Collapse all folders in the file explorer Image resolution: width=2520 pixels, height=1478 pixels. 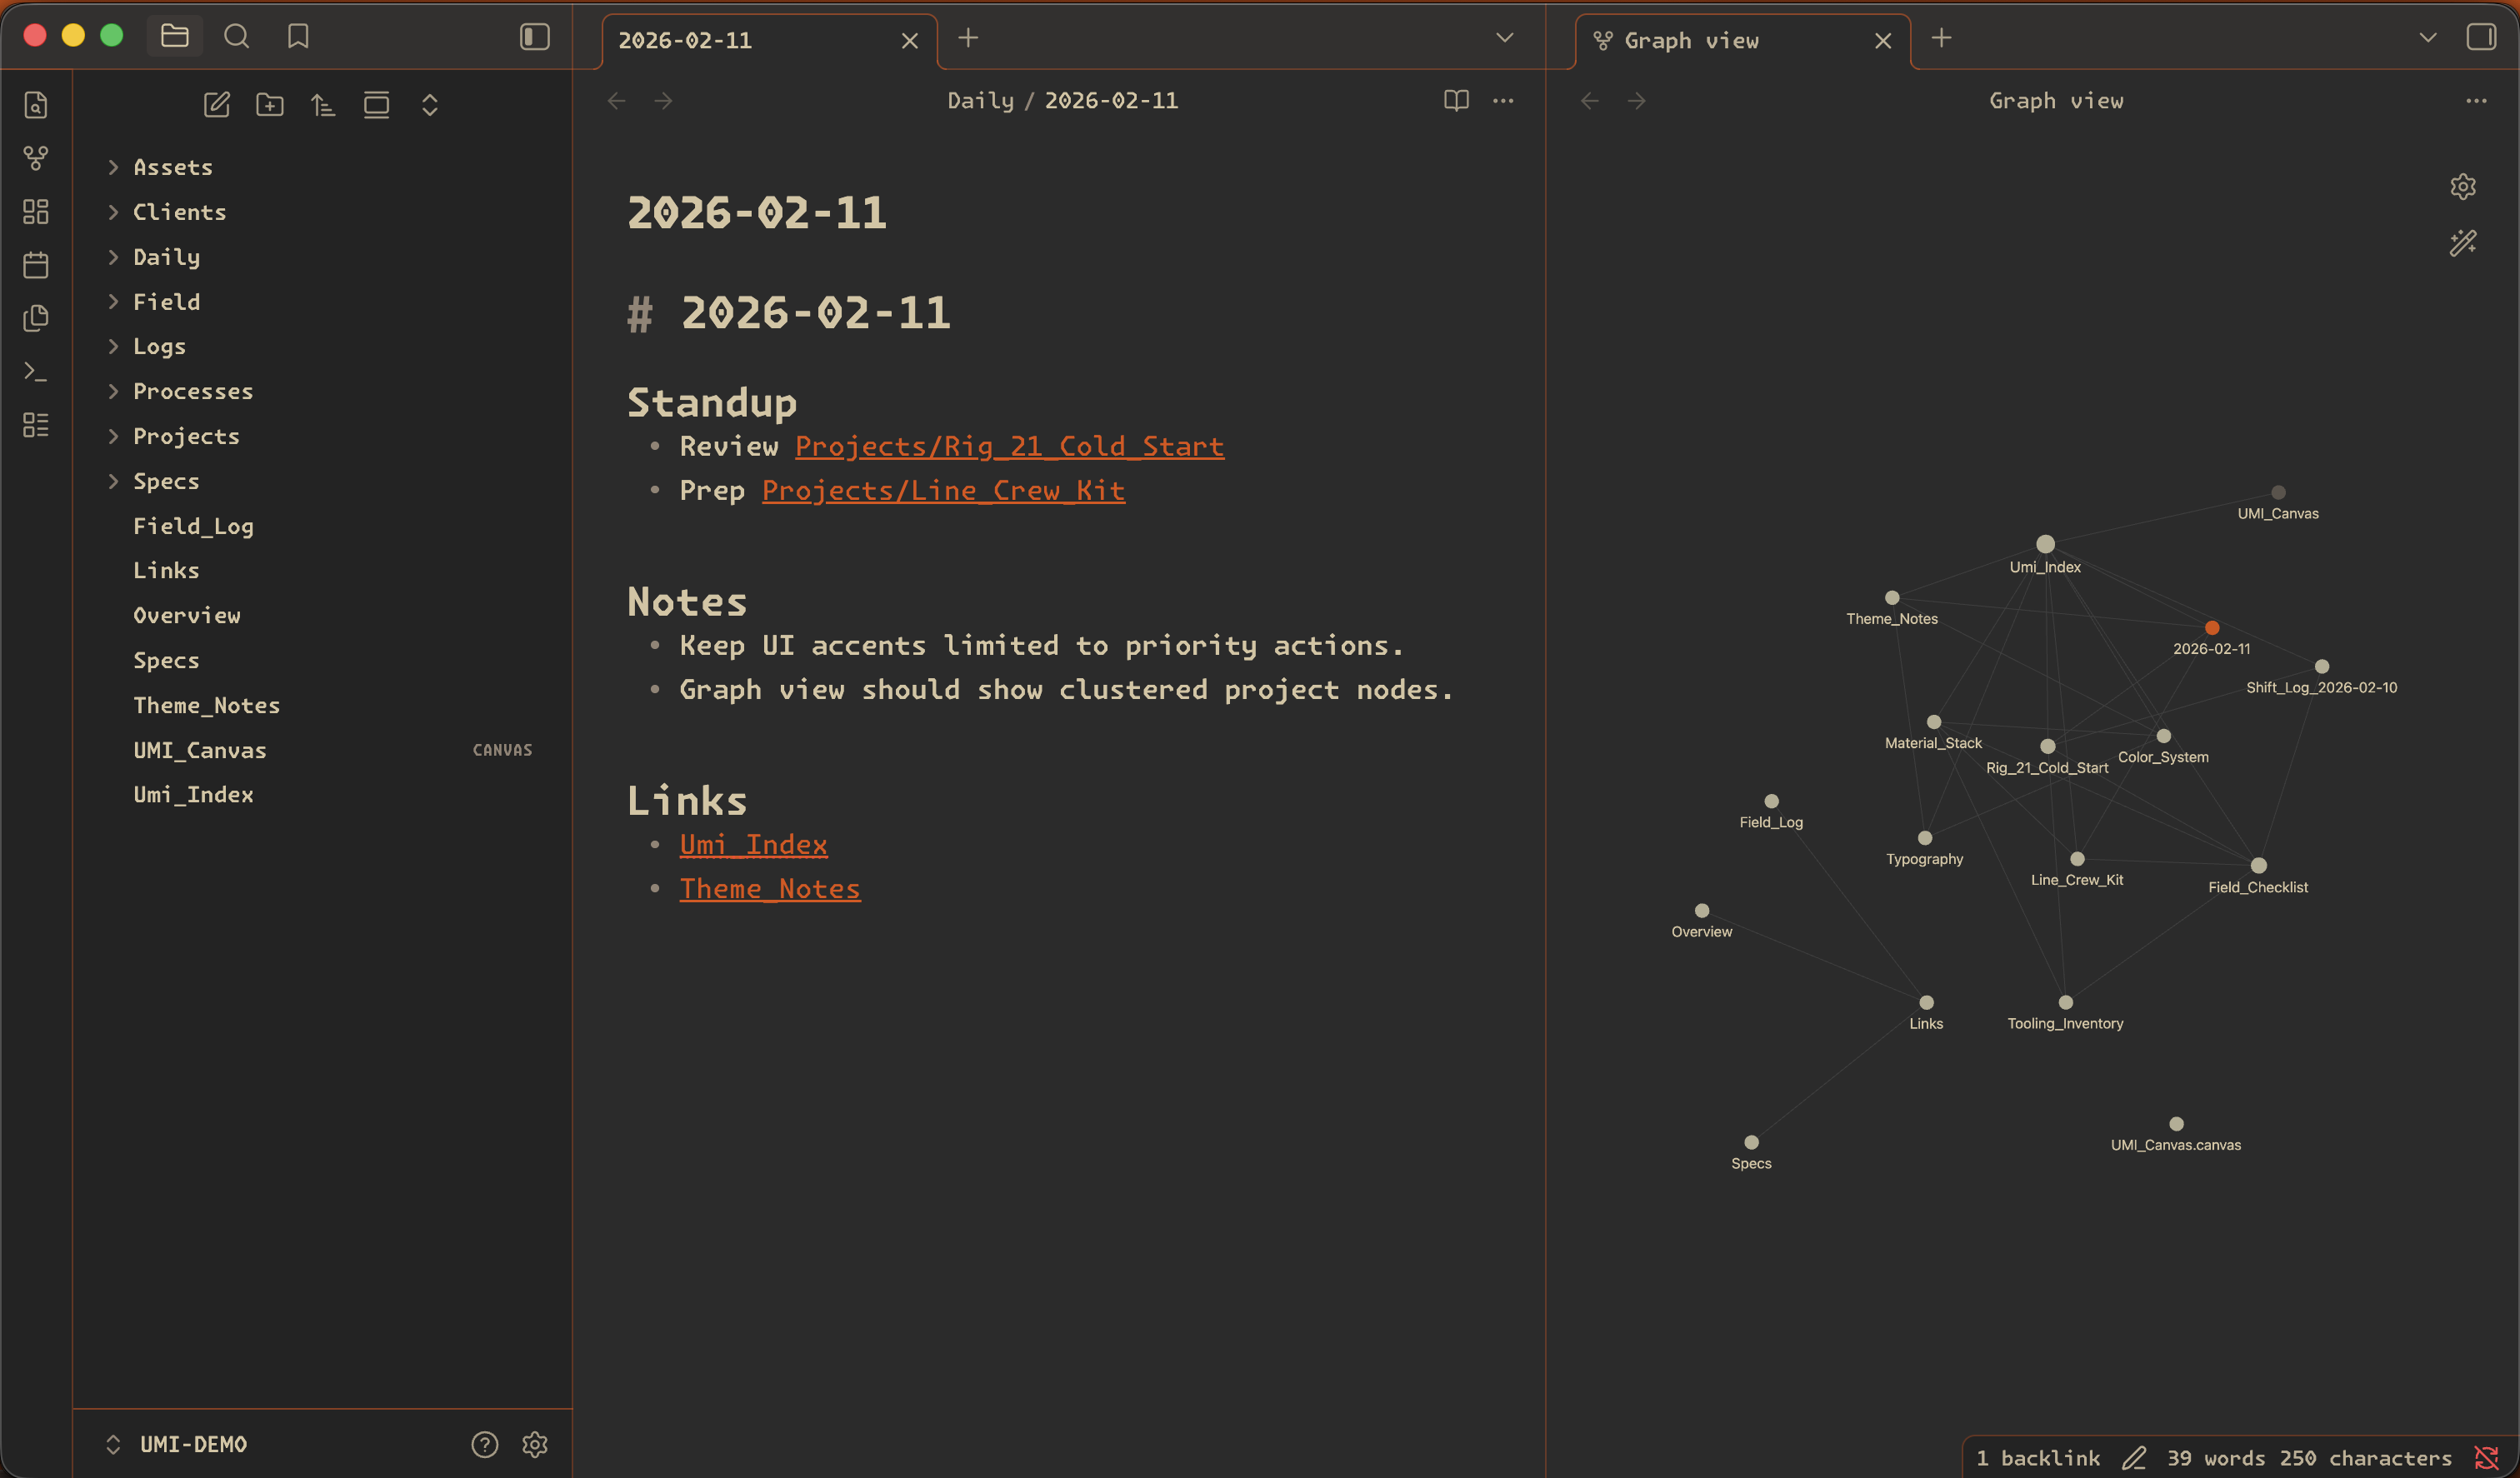[377, 104]
